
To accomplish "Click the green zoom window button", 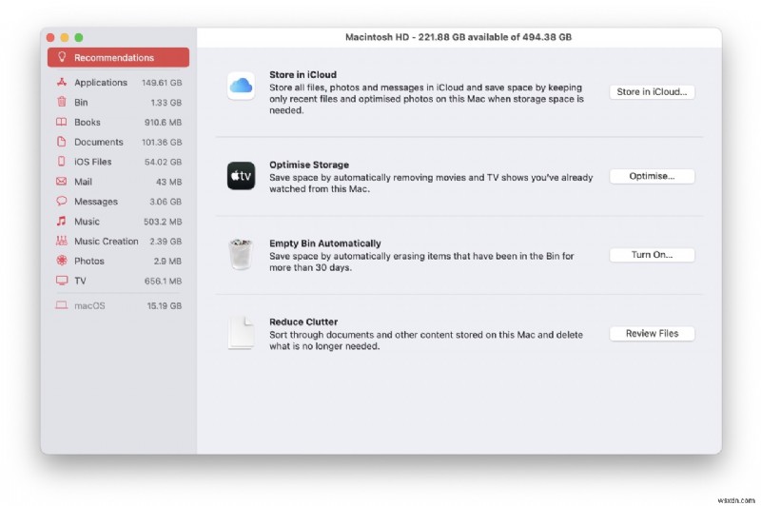I will 79,37.
